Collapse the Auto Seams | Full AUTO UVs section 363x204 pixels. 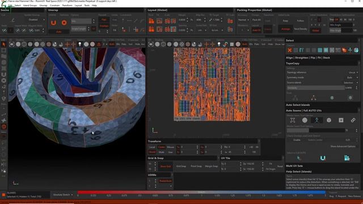click(x=304, y=110)
